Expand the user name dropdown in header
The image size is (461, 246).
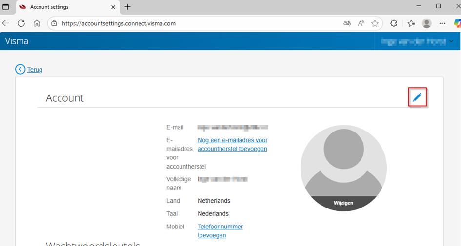(451, 41)
